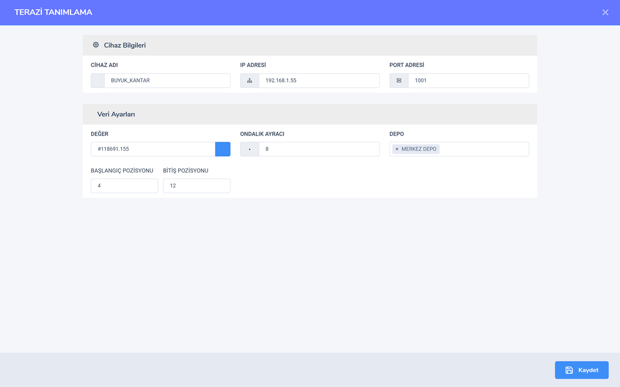Screen dimensions: 620x387
Task: Click the floppy disk icon on Kaydet
Action: tap(569, 370)
